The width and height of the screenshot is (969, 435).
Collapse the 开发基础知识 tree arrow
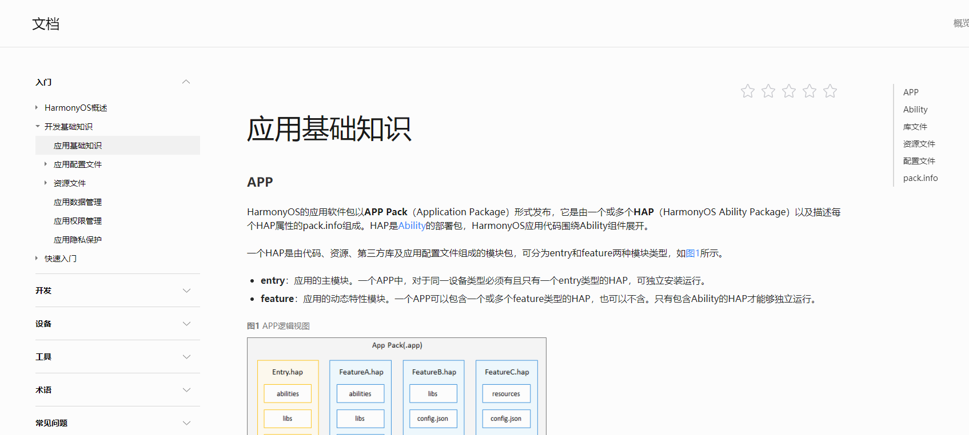(37, 126)
